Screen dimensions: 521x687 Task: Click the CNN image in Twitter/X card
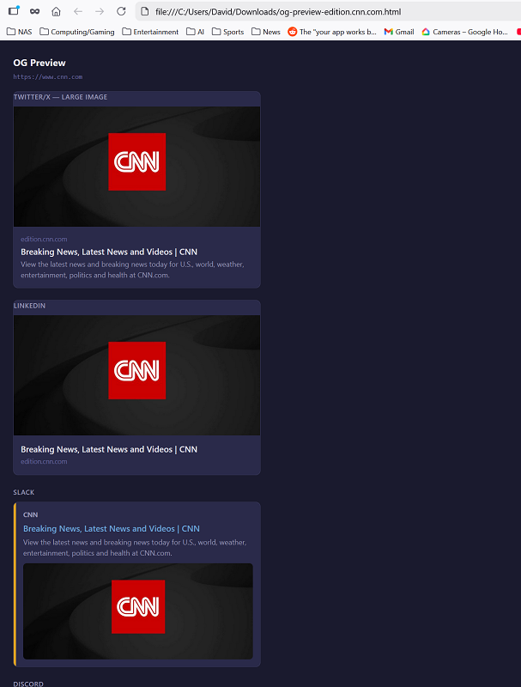(x=137, y=167)
